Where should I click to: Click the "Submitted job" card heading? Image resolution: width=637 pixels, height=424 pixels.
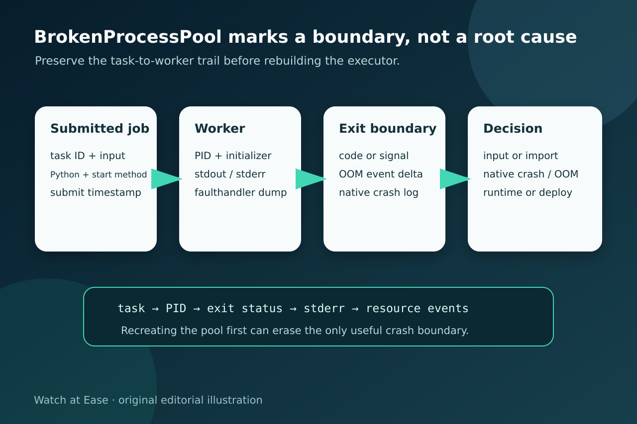point(100,129)
